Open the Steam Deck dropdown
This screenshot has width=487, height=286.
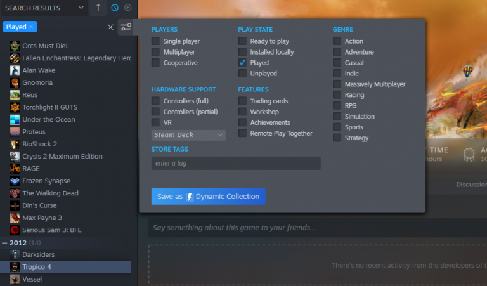pyautogui.click(x=188, y=135)
